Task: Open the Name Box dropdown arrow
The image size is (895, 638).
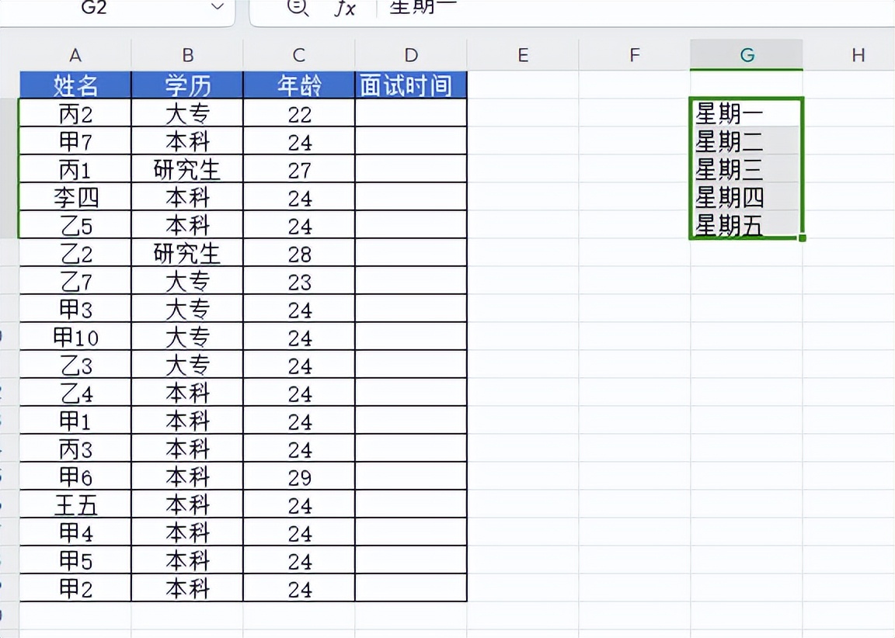Action: (217, 7)
